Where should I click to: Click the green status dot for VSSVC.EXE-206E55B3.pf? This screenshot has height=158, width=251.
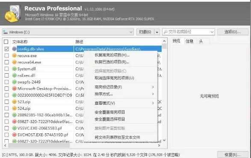(14, 128)
